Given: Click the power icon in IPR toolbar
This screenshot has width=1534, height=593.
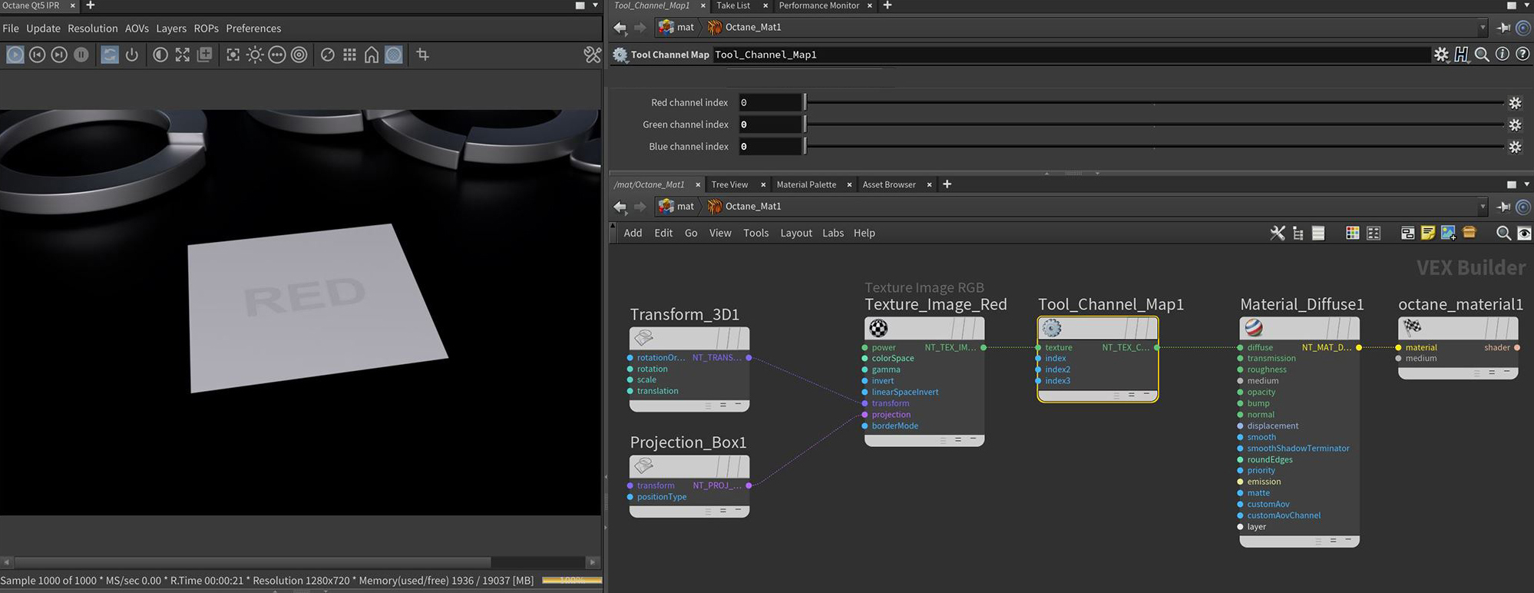Looking at the screenshot, I should point(132,55).
